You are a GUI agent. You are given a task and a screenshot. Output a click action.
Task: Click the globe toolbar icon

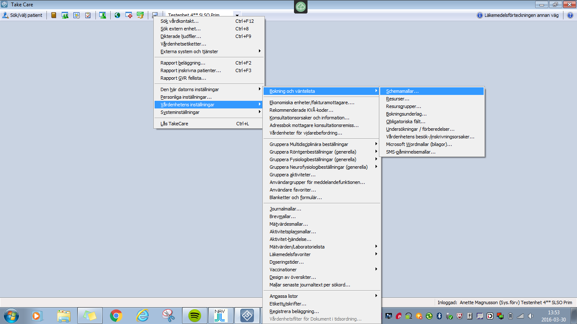117,15
